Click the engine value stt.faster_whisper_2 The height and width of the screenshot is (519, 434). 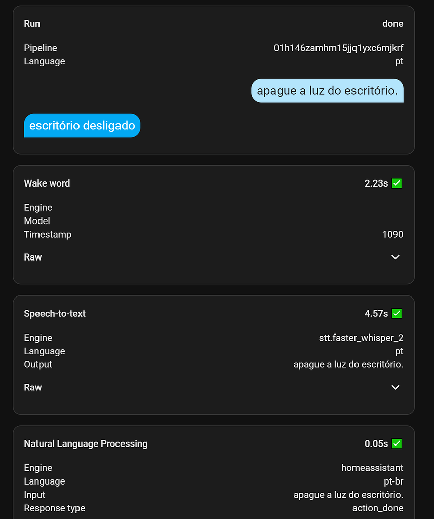pyautogui.click(x=362, y=338)
